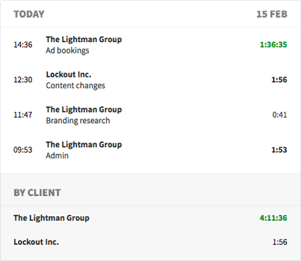Click the 12:30 start time
301x261 pixels.
(23, 80)
